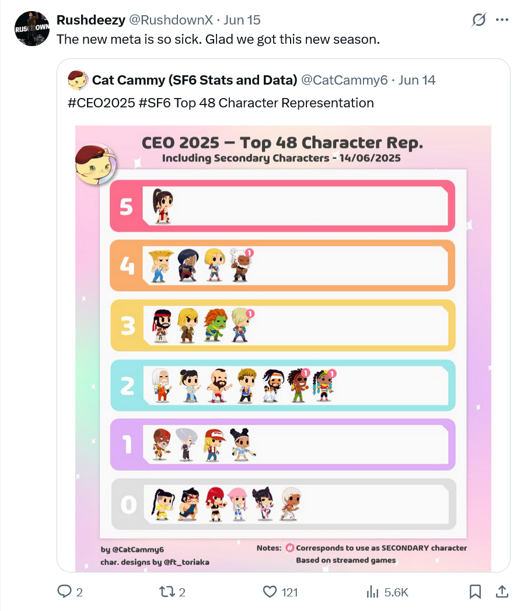
Task: Open the CEO 2025 character rep image
Action: pos(283,348)
